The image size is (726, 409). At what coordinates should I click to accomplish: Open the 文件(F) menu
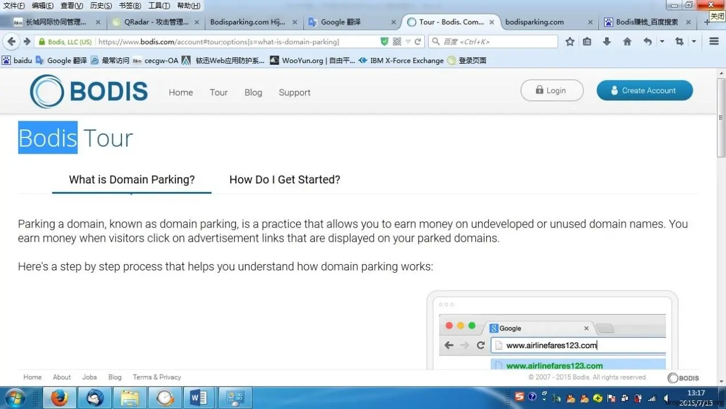coord(14,6)
